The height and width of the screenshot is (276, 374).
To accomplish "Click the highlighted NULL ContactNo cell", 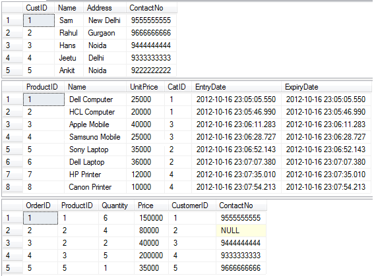I will click(241, 231).
